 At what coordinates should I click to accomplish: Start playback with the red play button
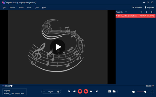[x=86, y=91]
